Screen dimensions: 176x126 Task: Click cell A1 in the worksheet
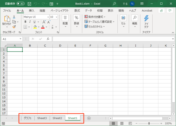(15, 50)
